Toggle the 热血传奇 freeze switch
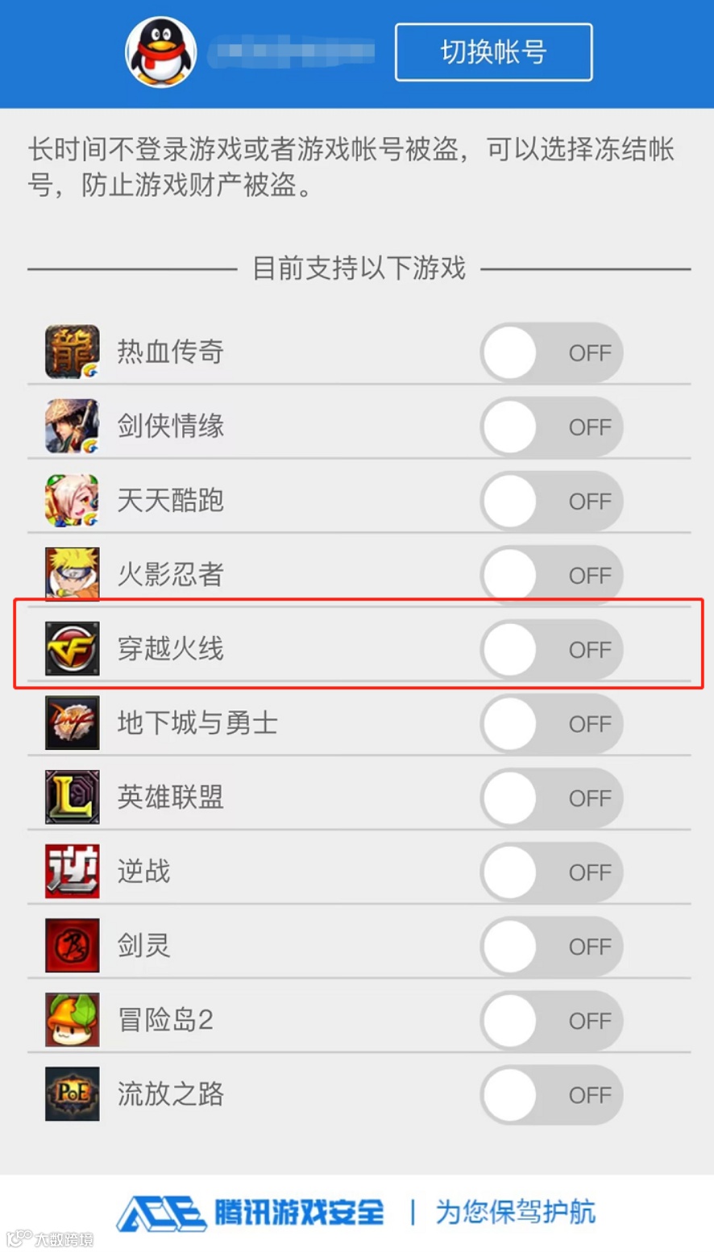 pyautogui.click(x=552, y=352)
